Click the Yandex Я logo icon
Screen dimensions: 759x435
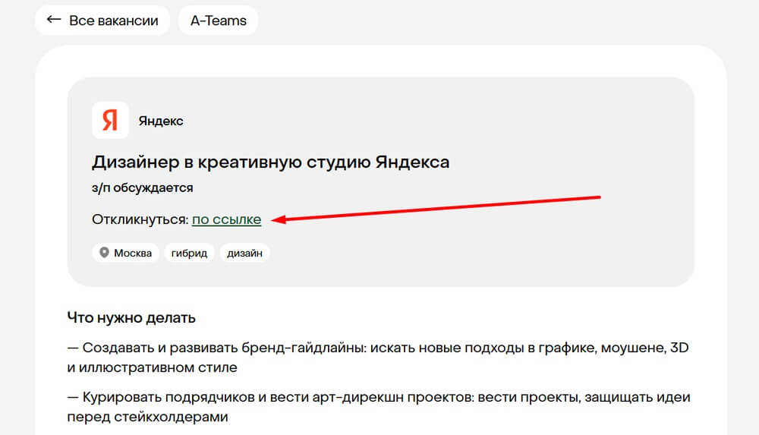110,120
